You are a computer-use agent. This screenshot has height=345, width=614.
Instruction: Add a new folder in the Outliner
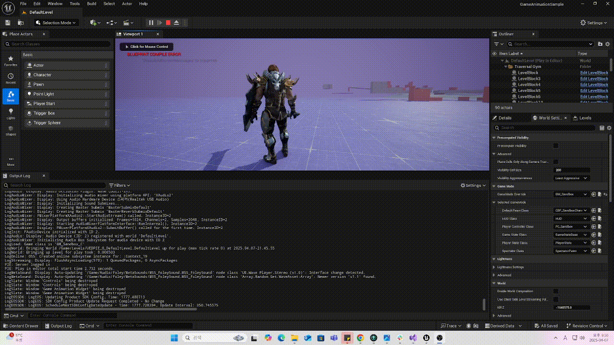point(601,44)
